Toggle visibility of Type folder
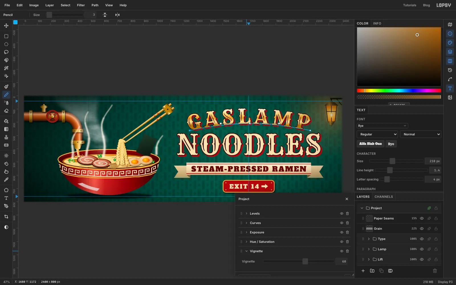 coord(422,239)
